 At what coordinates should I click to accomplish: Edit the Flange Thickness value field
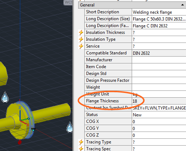pos(159,101)
